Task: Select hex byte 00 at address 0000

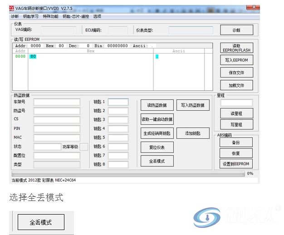Action: tap(33, 57)
